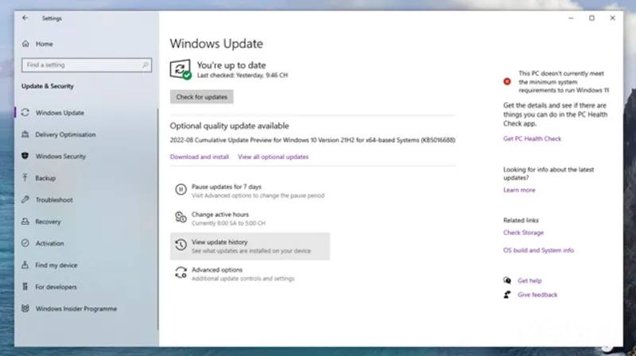Open View update history
This screenshot has height=356, width=636.
[x=250, y=246]
